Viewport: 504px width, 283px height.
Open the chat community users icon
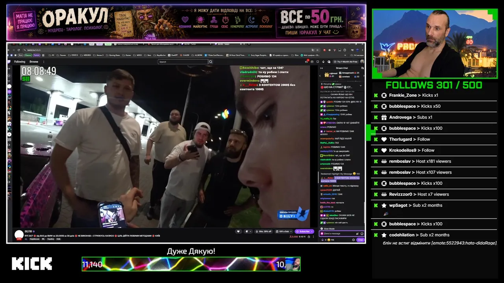362,68
